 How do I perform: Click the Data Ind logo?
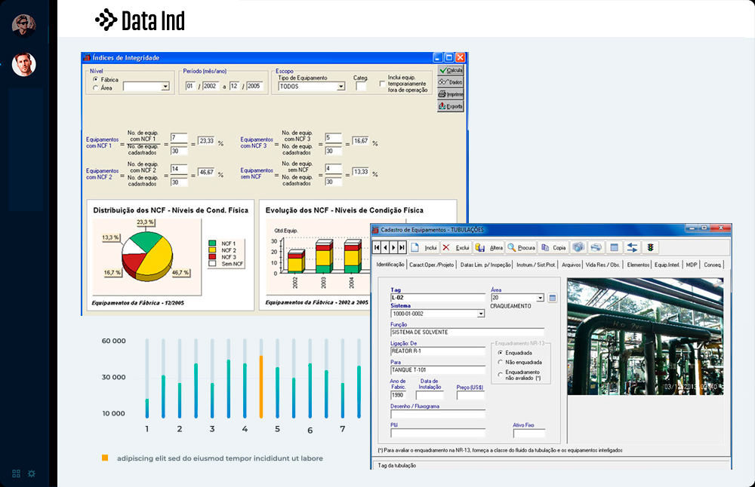[x=140, y=20]
